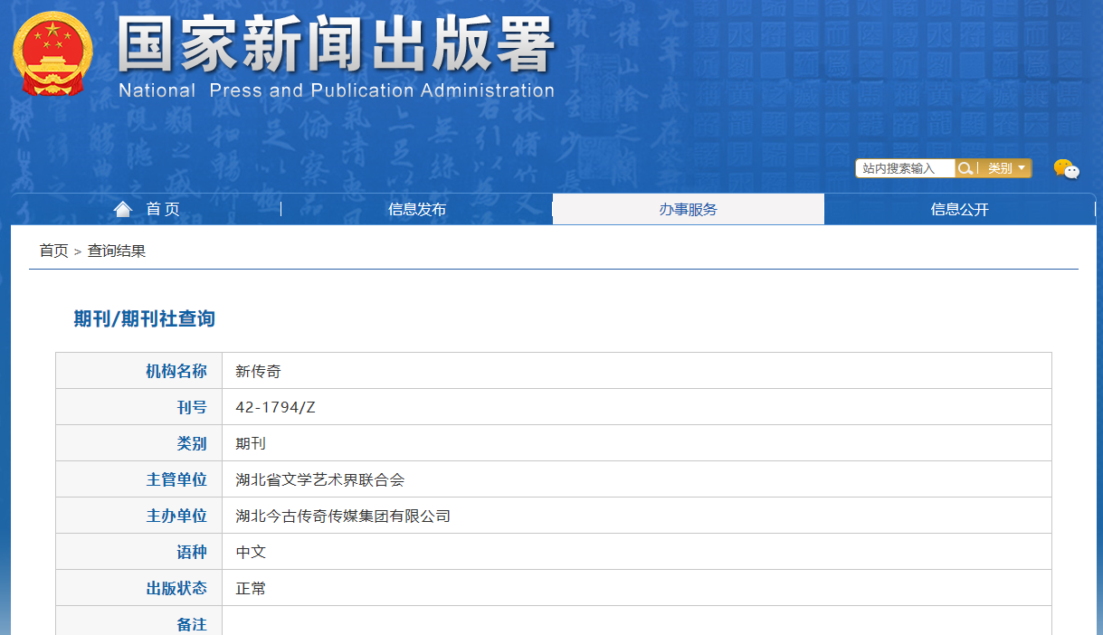Screen dimensions: 1103x635
Task: Click the 国家新闻出版署 site title
Action: click(336, 44)
